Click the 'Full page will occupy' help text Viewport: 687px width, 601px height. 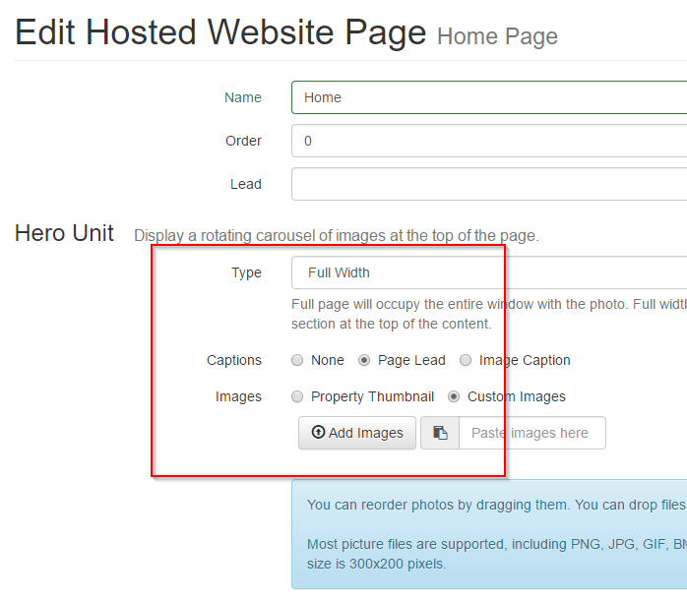point(489,314)
